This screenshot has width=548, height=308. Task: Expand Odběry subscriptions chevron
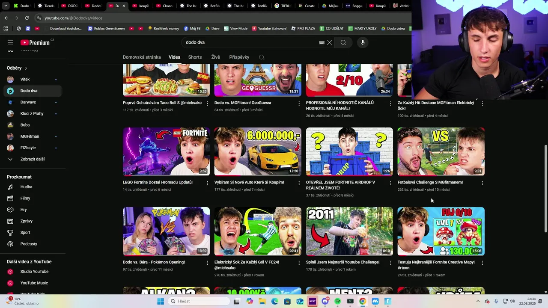pos(26,68)
